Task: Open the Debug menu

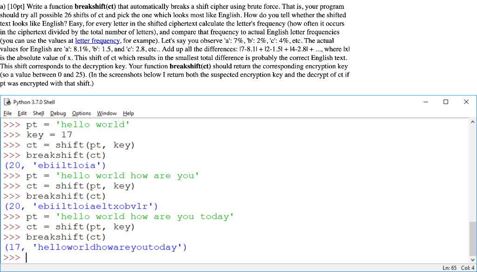Action: coord(58,113)
